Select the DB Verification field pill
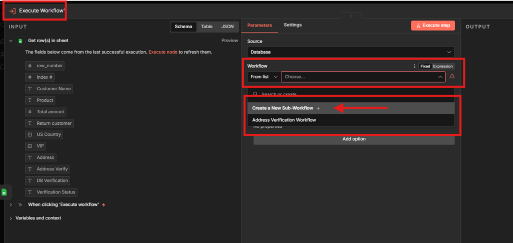 click(x=48, y=180)
